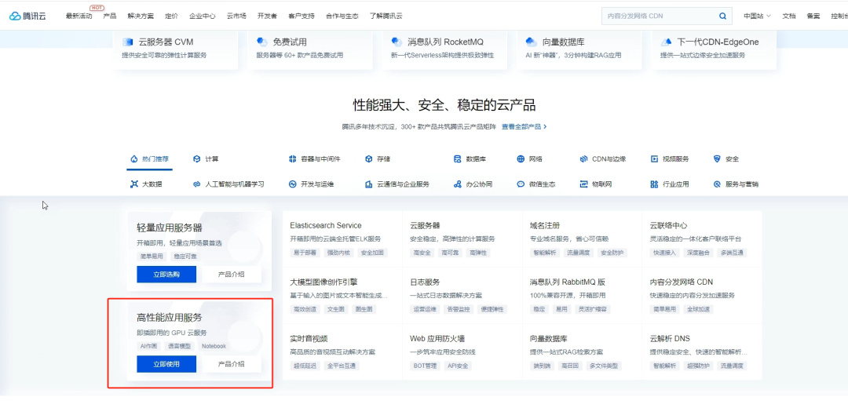
Task: Click the BOT管理 tag
Action: click(425, 366)
